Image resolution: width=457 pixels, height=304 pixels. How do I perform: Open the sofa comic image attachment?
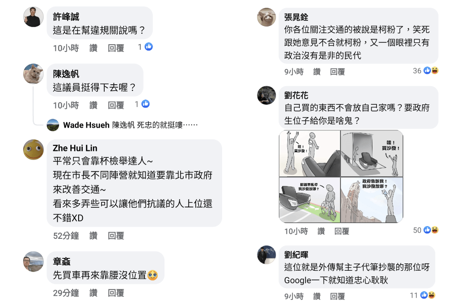pyautogui.click(x=341, y=176)
